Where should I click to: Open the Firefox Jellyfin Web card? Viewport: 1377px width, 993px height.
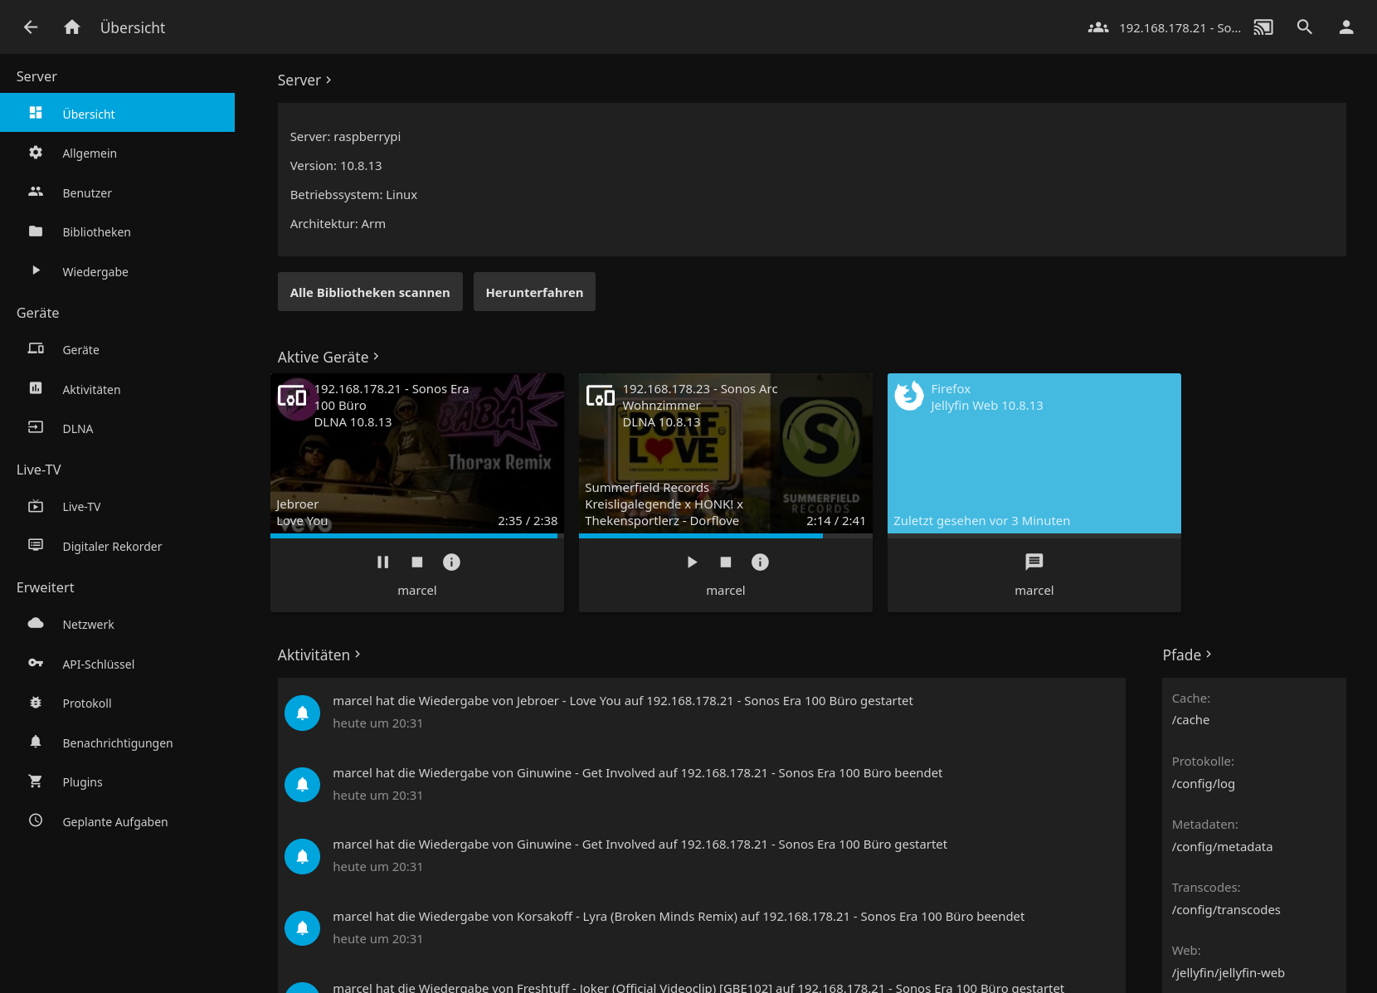1034,453
